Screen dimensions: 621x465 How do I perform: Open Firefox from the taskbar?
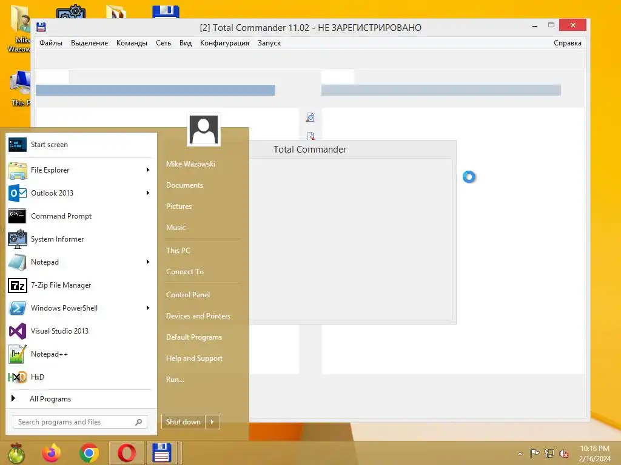(52, 453)
